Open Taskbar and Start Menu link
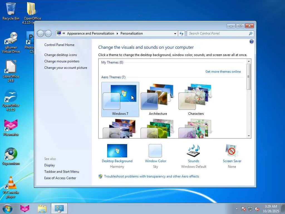Image resolution: width=285 pixels, height=214 pixels. 62,172
